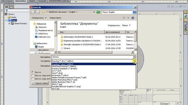Viewport: 188px width, 105px height.
Task: Click the back navigation arrow in Save As
Action: [x=33, y=12]
